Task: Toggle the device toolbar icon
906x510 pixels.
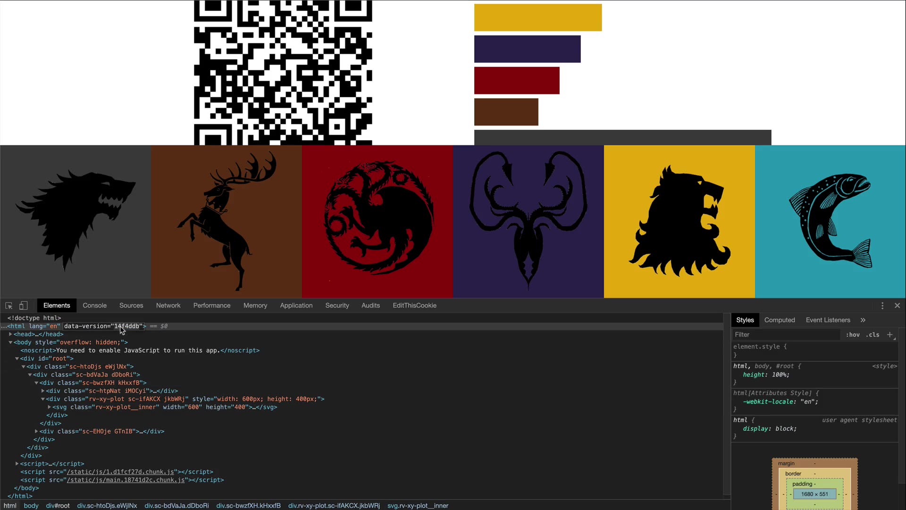Action: pyautogui.click(x=23, y=306)
